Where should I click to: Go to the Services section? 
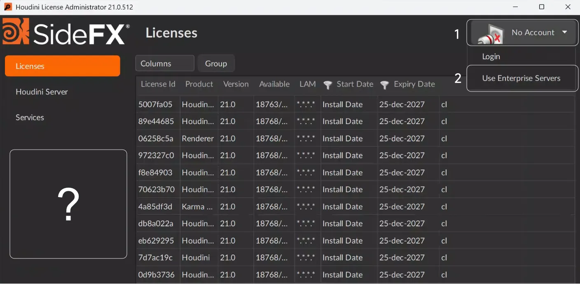click(30, 117)
